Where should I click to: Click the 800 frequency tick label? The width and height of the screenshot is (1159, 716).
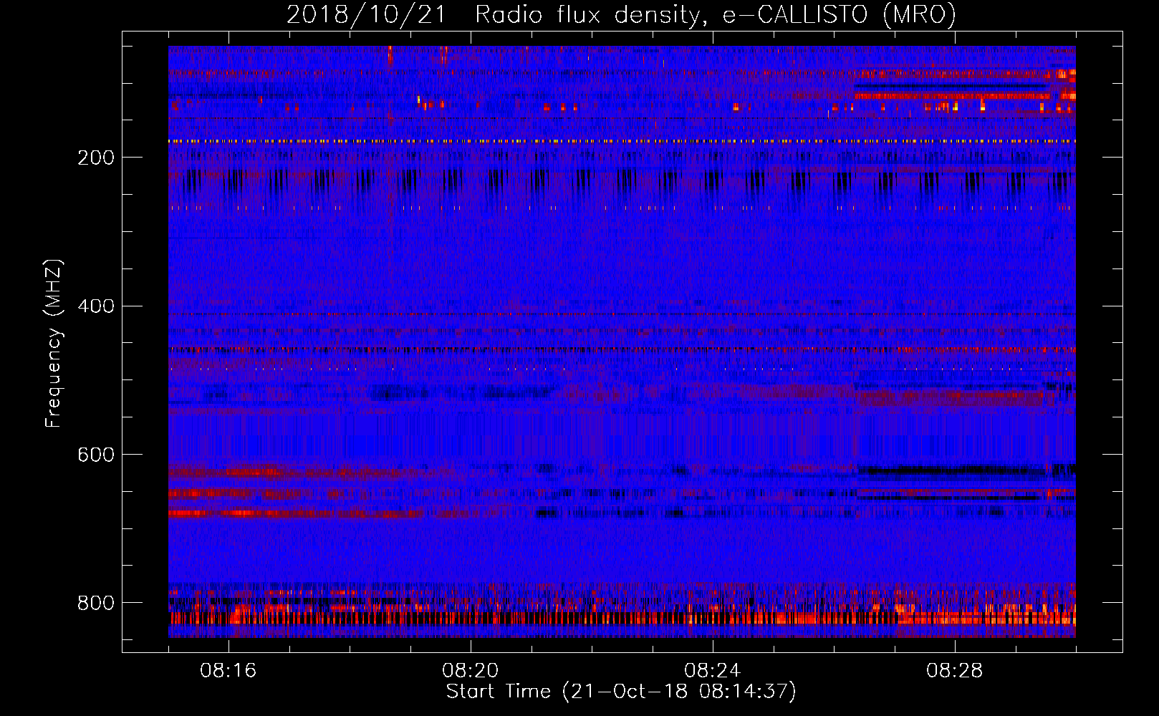(95, 603)
